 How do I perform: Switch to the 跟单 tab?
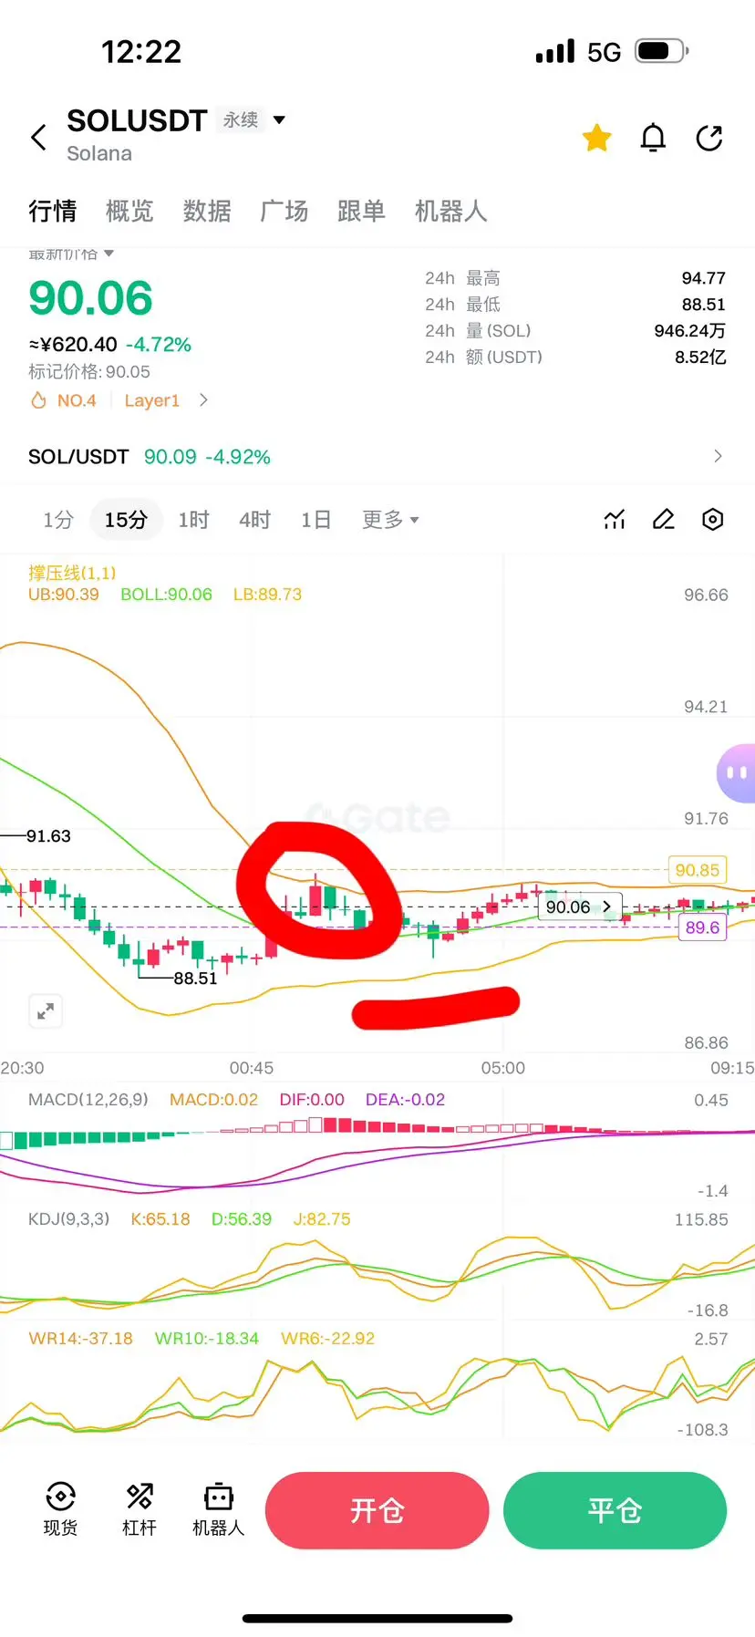(361, 212)
